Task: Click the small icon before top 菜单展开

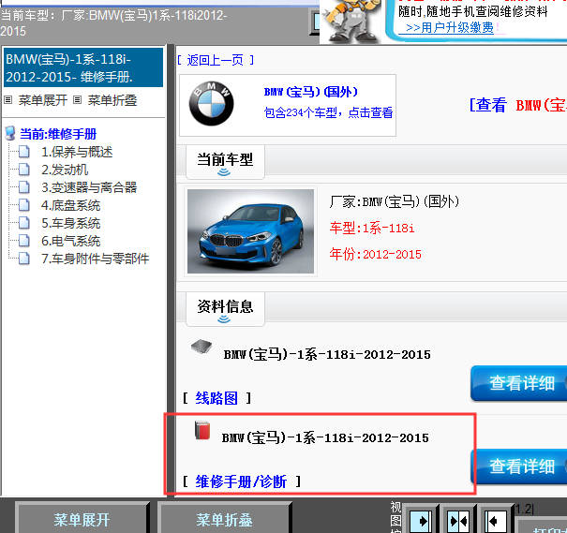Action: [x=7, y=100]
